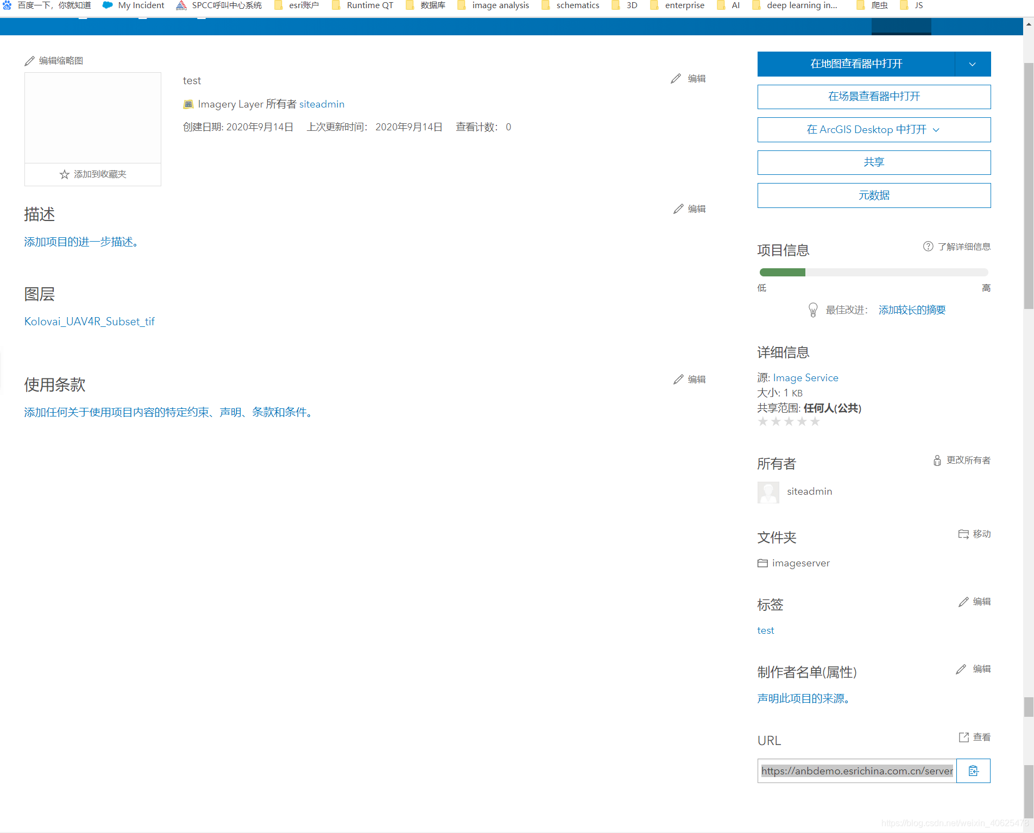The image size is (1034, 833).
Task: Click the URL text field
Action: tap(857, 771)
